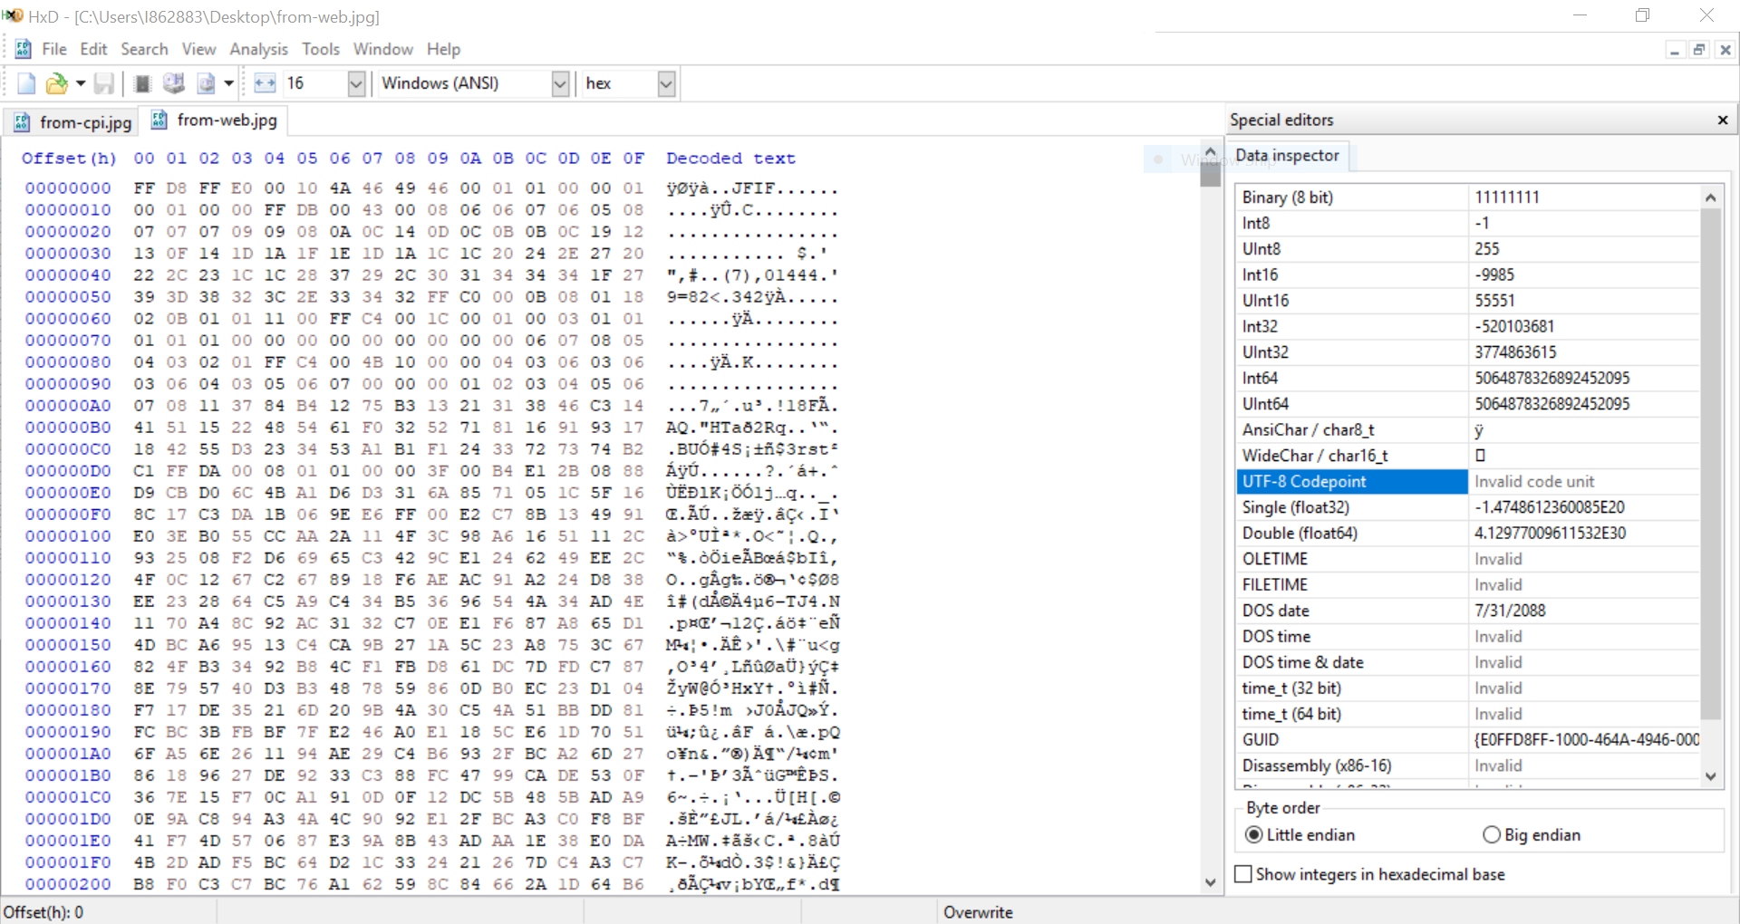Click the New file icon

coord(26,84)
